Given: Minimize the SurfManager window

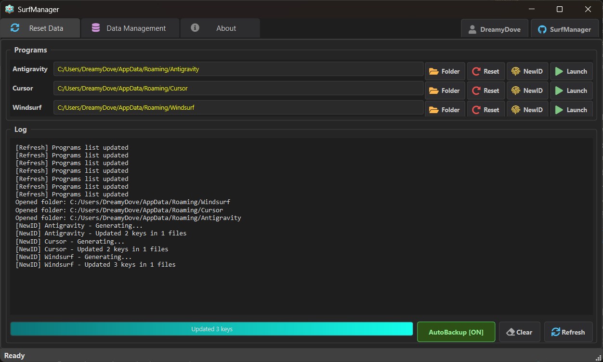Looking at the screenshot, I should [x=532, y=9].
